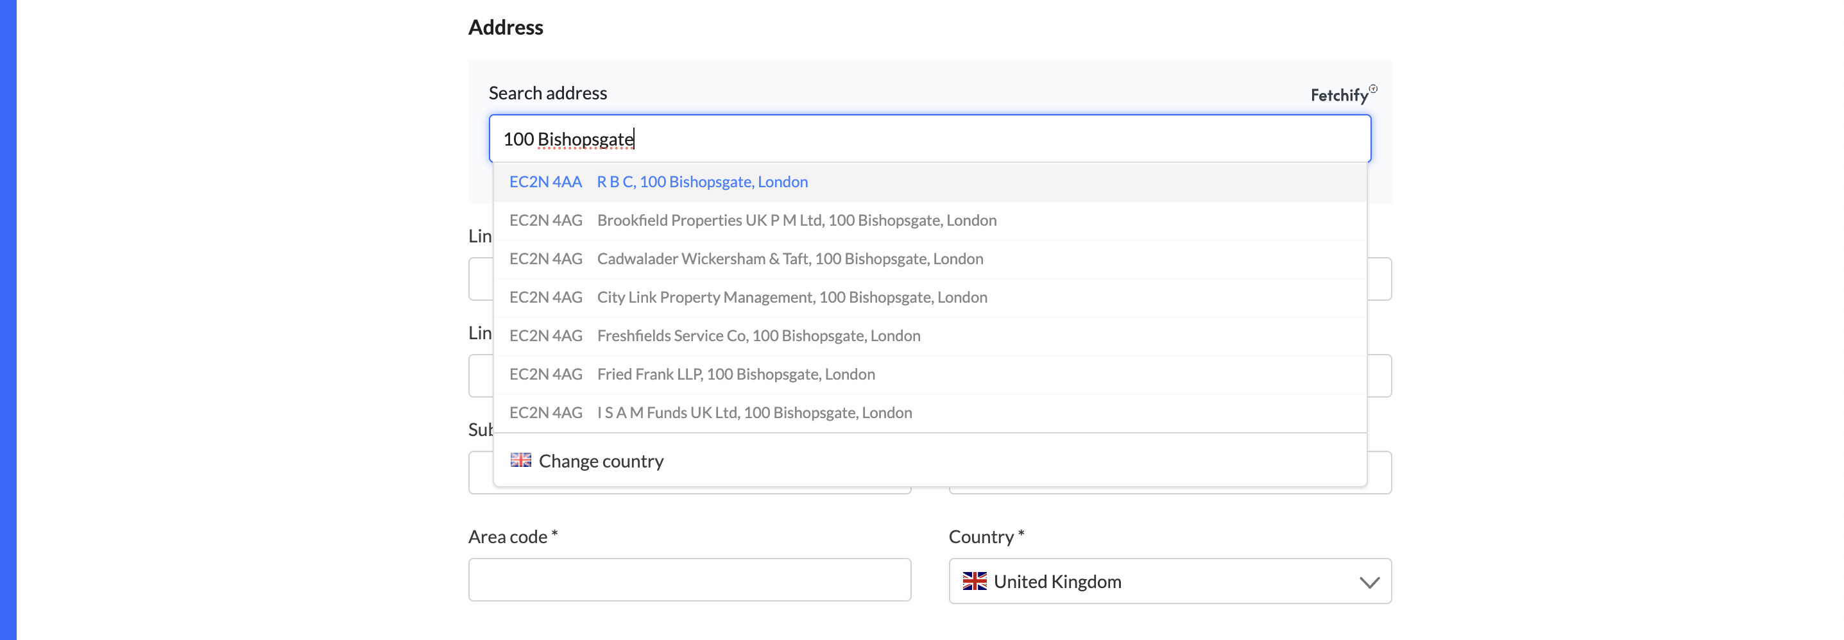Select I S A M Funds UK Ltd address
Screen dimensions: 1844x640
tap(929, 414)
